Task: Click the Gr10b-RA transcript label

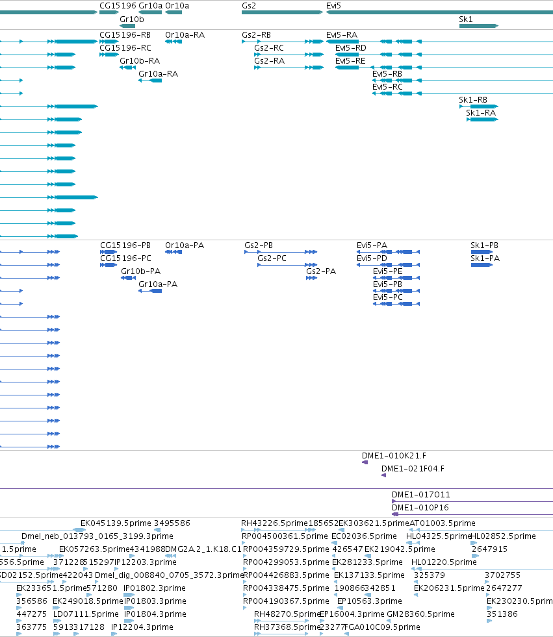Action: pos(140,61)
